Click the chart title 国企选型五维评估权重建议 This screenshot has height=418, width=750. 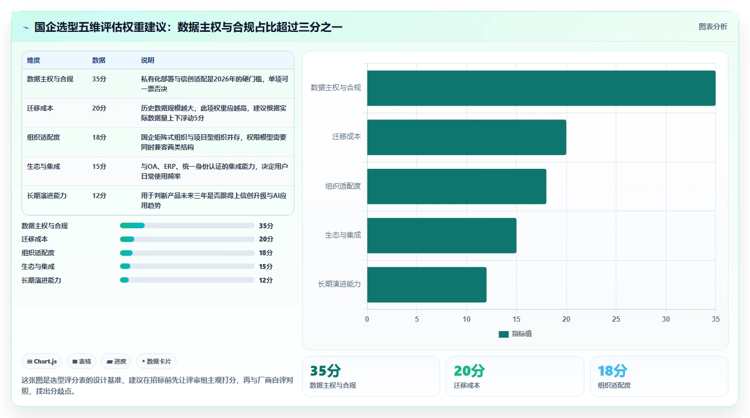[x=189, y=27]
